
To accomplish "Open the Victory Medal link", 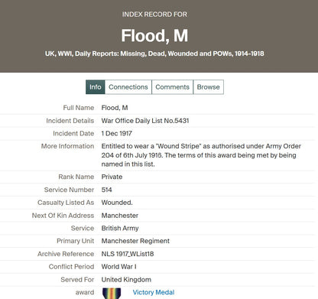I will pyautogui.click(x=154, y=292).
